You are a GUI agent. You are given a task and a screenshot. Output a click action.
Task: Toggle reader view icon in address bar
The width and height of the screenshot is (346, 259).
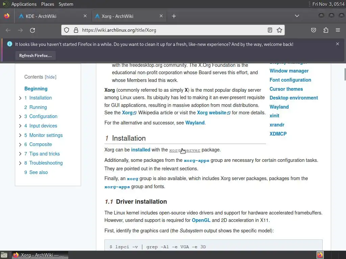click(270, 30)
